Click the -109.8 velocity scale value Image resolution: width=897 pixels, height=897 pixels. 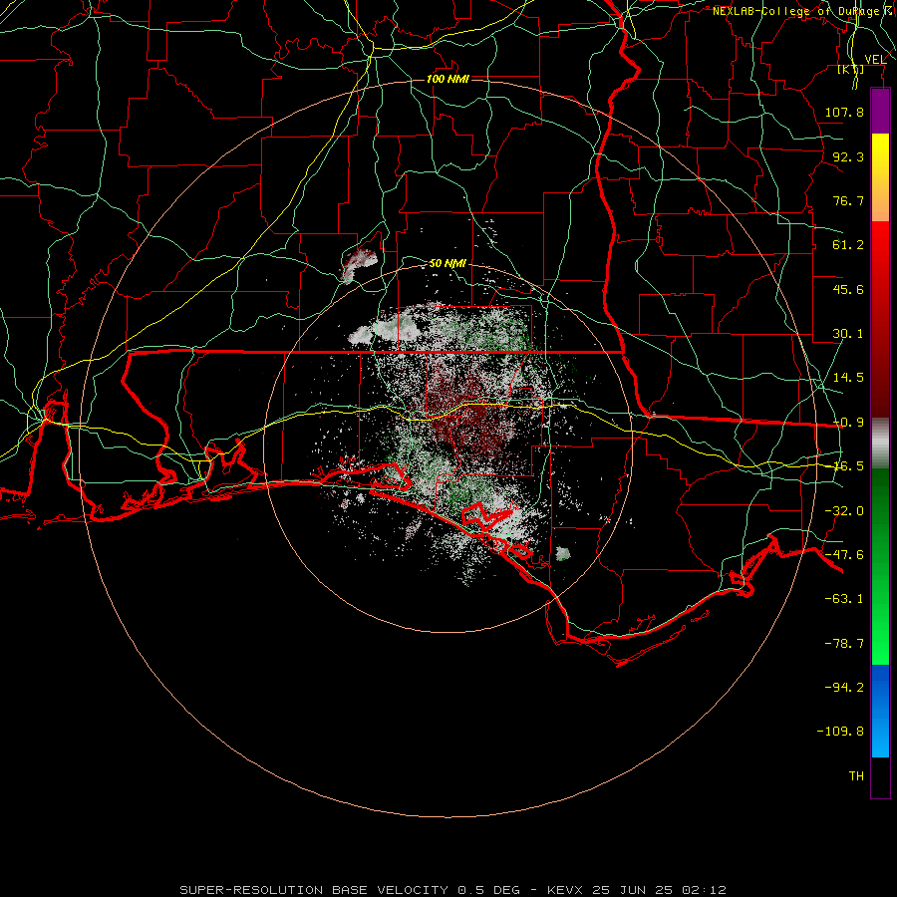(x=840, y=732)
